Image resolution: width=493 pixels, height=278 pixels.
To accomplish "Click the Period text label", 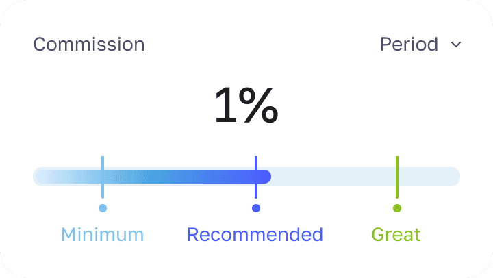I will [x=409, y=44].
